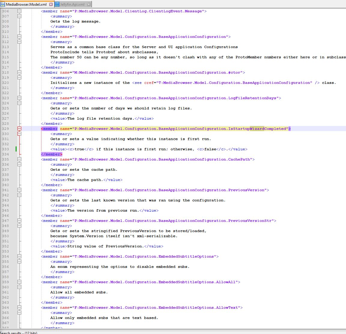Close the MediaBrowser.Model.xml tab
Image resolution: width=346 pixels, height=334 pixels.
tap(51, 5)
